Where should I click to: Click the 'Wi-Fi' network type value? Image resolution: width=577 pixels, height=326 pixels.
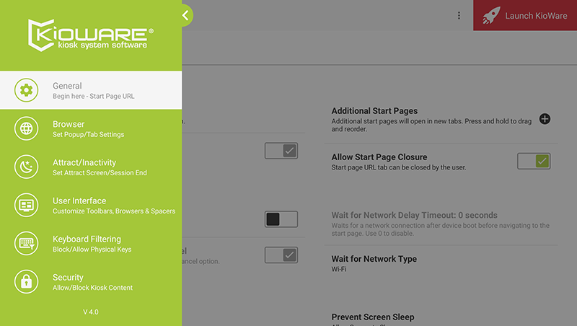coord(338,269)
